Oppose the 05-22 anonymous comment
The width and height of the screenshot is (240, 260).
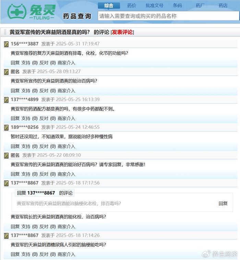pos(44,174)
